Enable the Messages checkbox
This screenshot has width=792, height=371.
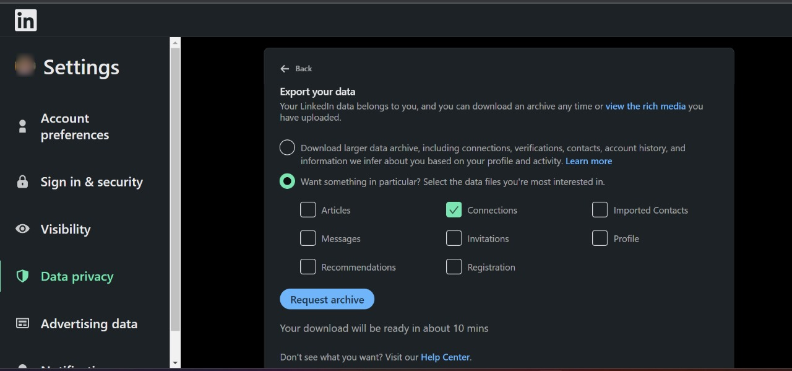(308, 238)
